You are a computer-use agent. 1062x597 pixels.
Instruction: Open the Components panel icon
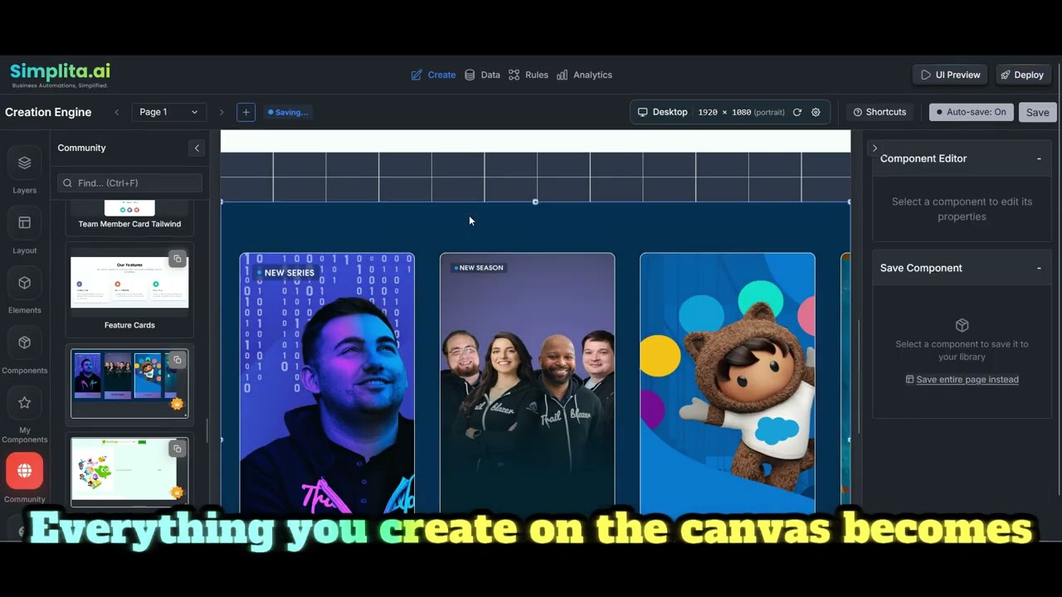pyautogui.click(x=24, y=342)
